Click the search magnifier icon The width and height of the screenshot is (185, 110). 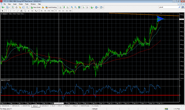click(179, 7)
